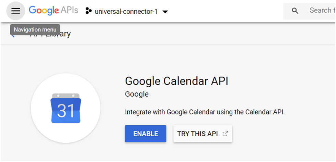This screenshot has width=336, height=162.
Task: Click the project hexagon dots icon
Action: (89, 11)
